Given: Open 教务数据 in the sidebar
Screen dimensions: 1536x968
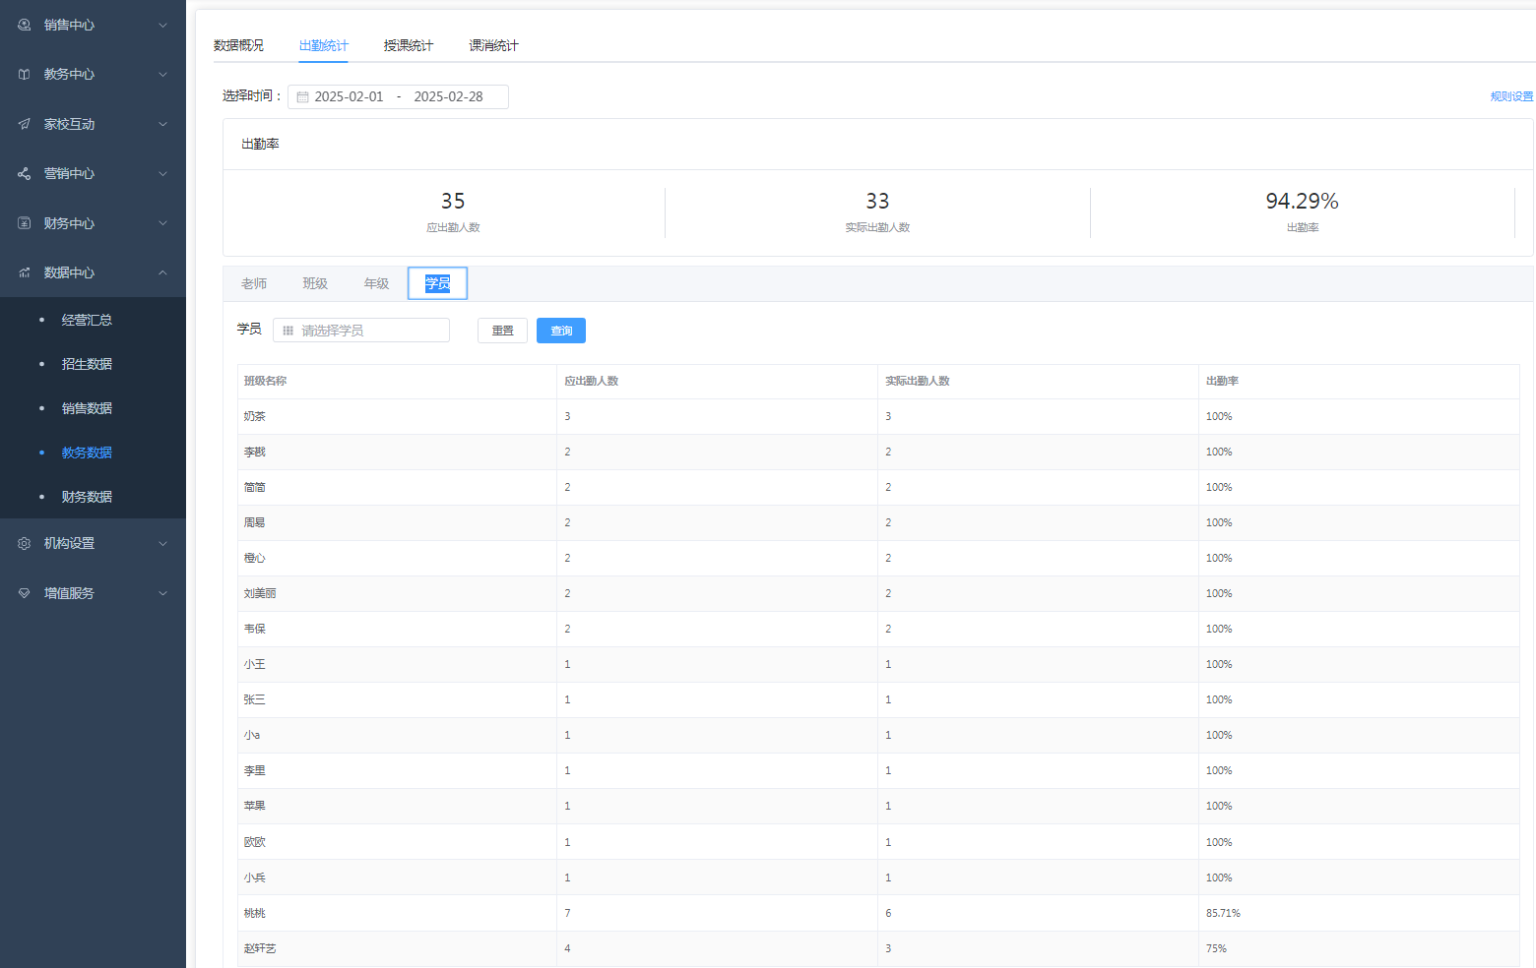Looking at the screenshot, I should (x=87, y=453).
